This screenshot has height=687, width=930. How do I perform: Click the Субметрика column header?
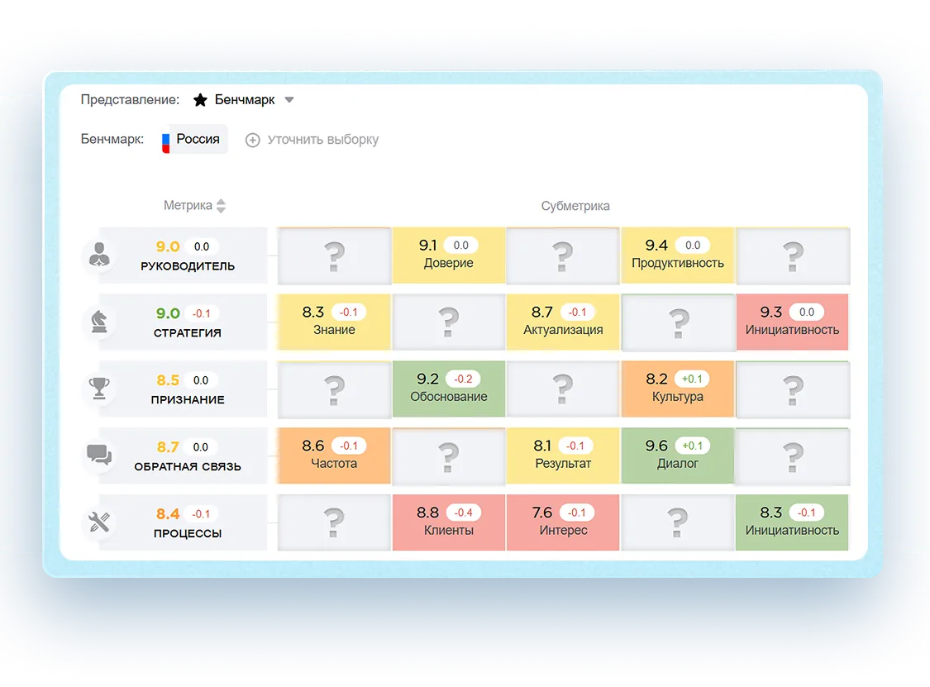tap(575, 206)
